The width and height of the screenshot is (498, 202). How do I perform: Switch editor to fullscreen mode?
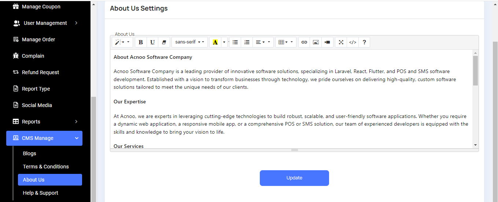point(341,42)
